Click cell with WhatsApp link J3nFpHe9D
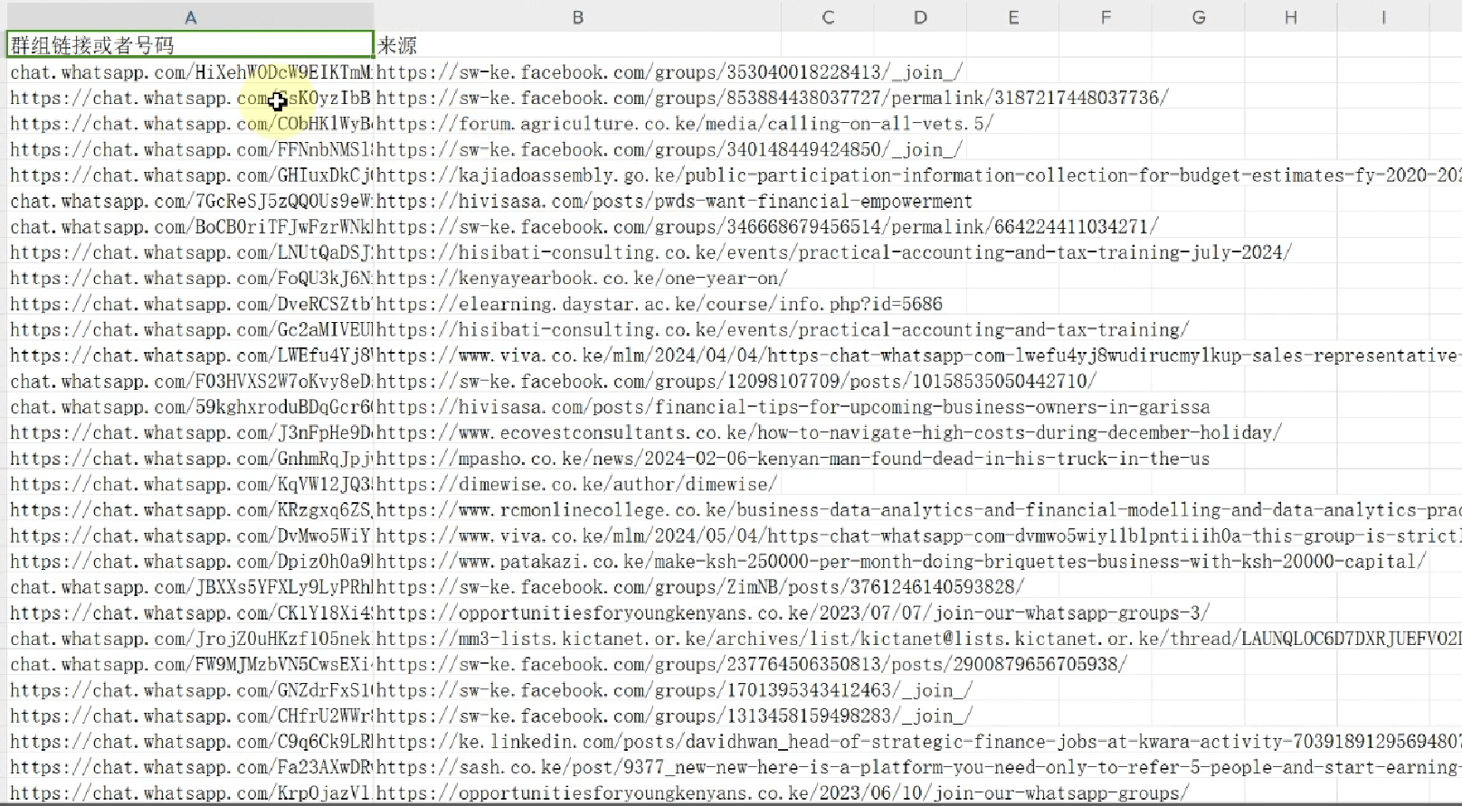The image size is (1462, 806). point(190,432)
